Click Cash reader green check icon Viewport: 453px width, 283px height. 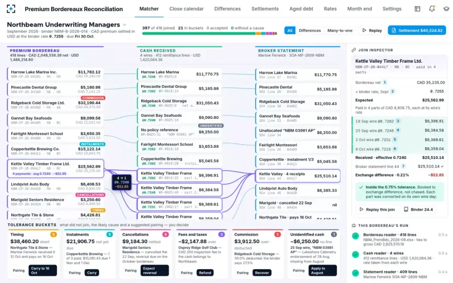(x=355, y=254)
